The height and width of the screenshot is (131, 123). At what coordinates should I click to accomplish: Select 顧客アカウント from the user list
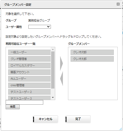pos(29,72)
